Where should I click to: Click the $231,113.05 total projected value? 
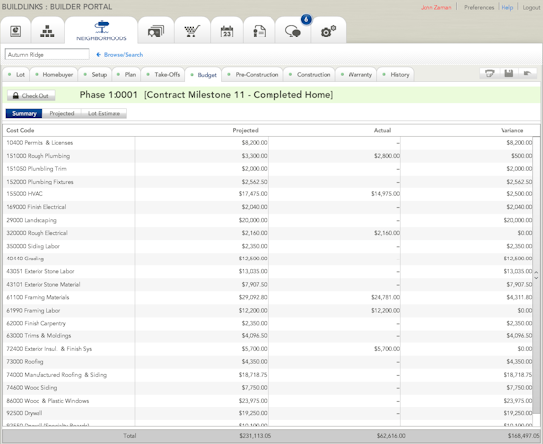[255, 436]
